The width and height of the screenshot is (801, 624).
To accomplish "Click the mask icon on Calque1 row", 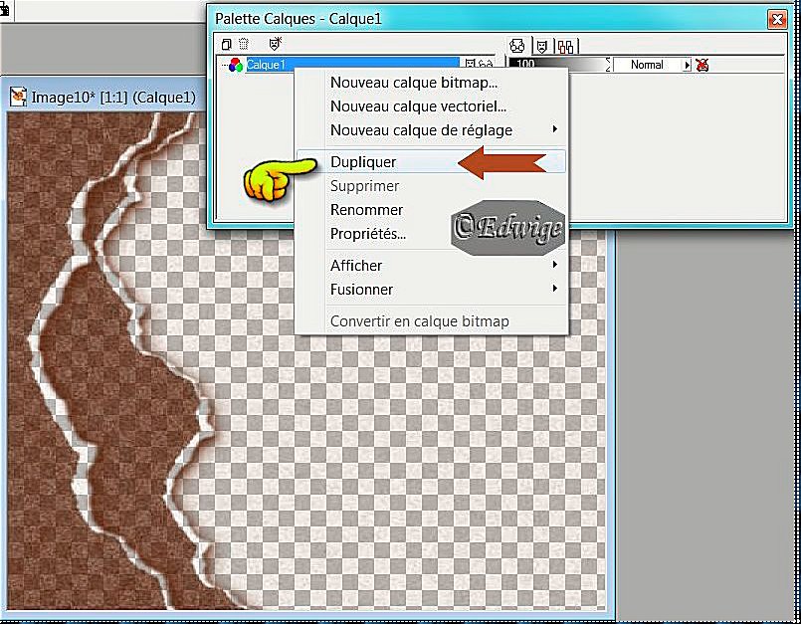I will pos(470,64).
